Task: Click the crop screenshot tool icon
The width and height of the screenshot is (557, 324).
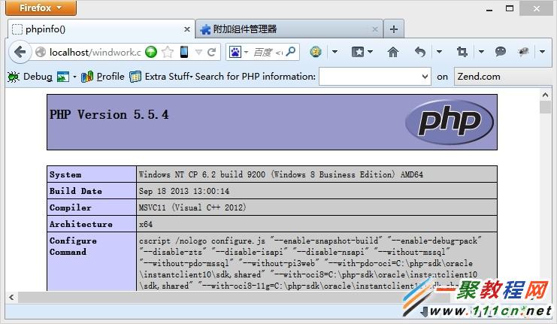Action: pyautogui.click(x=462, y=52)
